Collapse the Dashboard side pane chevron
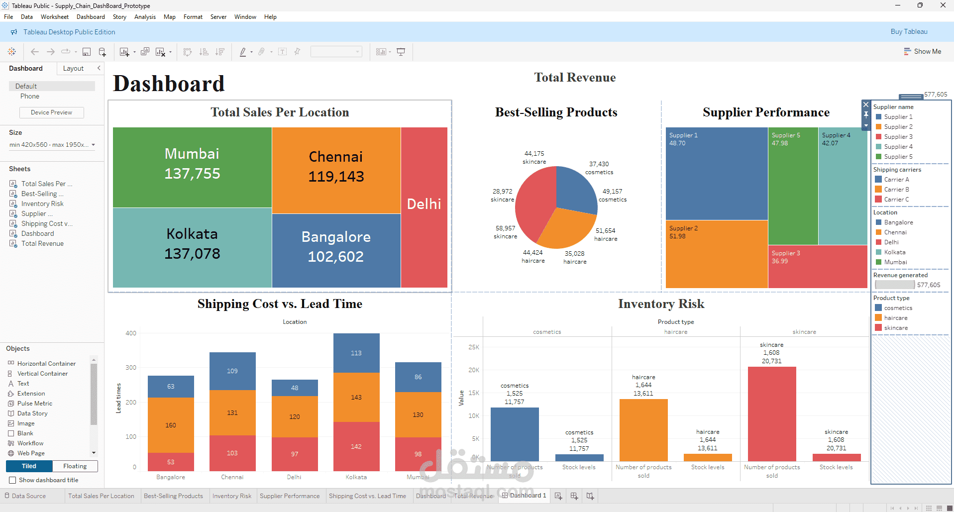The image size is (954, 512). (99, 68)
